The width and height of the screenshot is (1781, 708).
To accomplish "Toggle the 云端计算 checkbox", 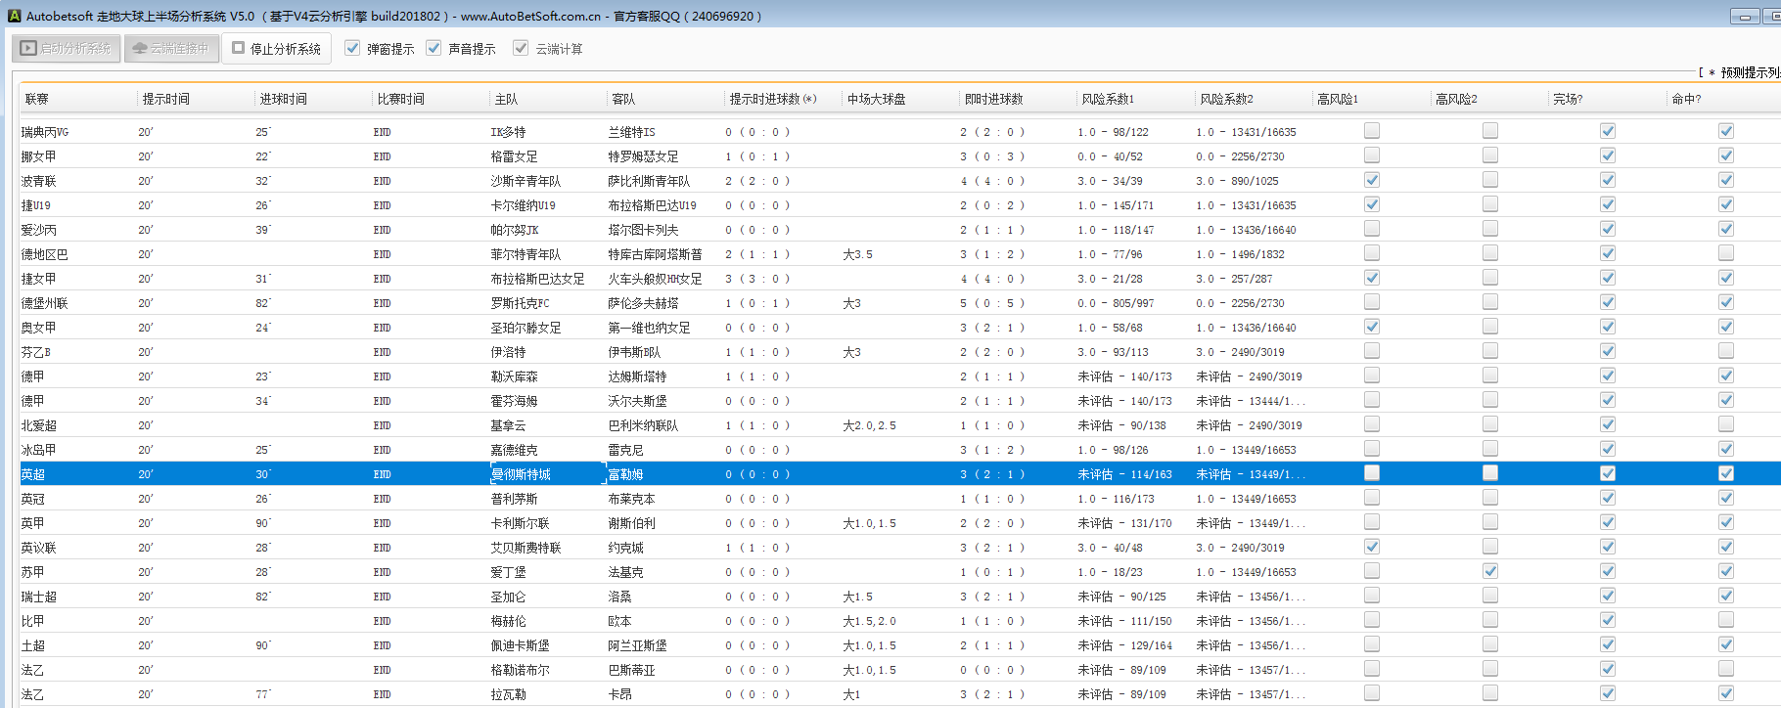I will (521, 48).
